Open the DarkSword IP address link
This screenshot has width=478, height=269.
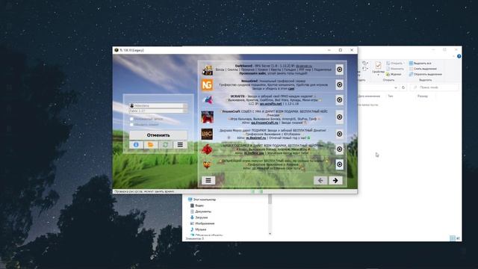pos(304,66)
